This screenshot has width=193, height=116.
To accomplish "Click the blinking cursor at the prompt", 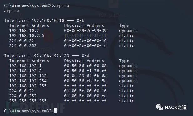I will (x=55, y=111).
